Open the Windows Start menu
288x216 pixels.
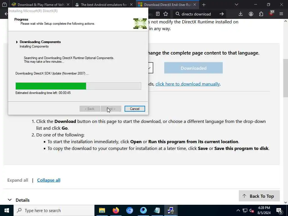[x=7, y=210]
